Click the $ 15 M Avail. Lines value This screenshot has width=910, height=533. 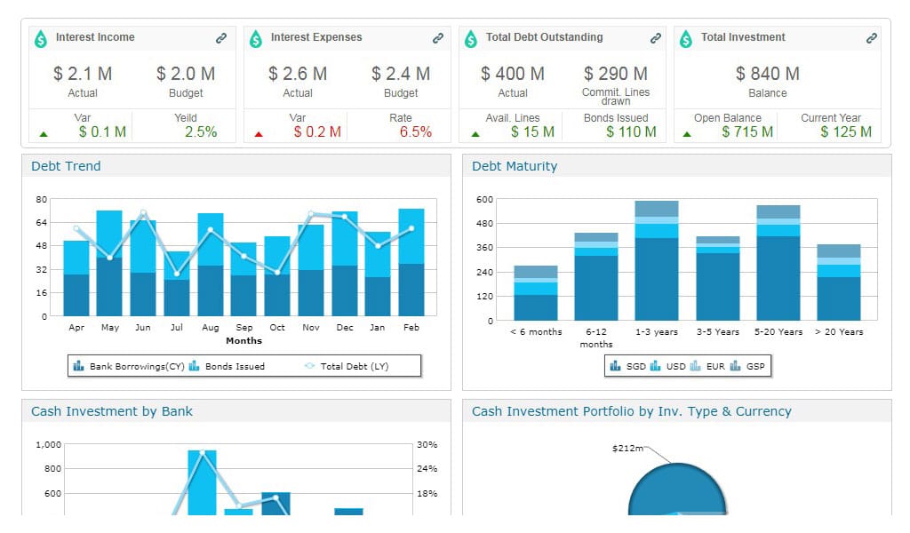point(533,131)
